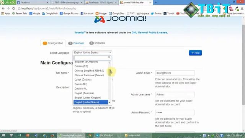Choose Catalan (ES) from language list

(91, 66)
